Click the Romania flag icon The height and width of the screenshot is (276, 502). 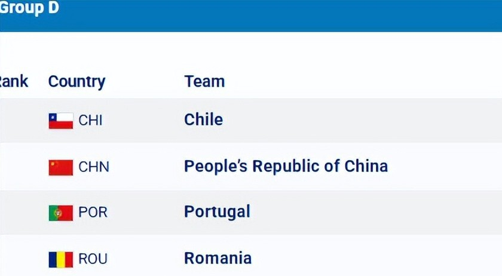pos(60,259)
